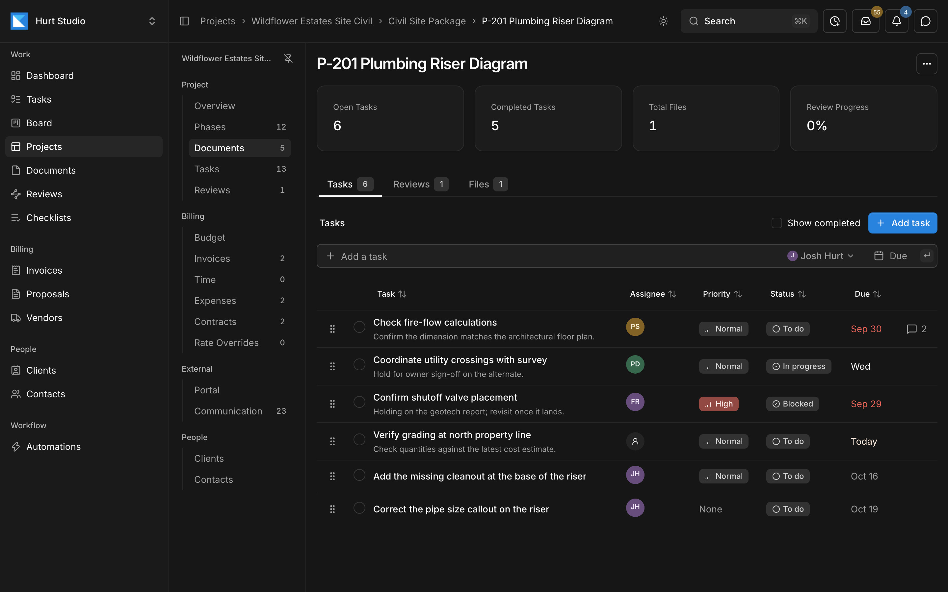Open Josh Hurt assignee dropdown
The height and width of the screenshot is (592, 948).
point(820,256)
